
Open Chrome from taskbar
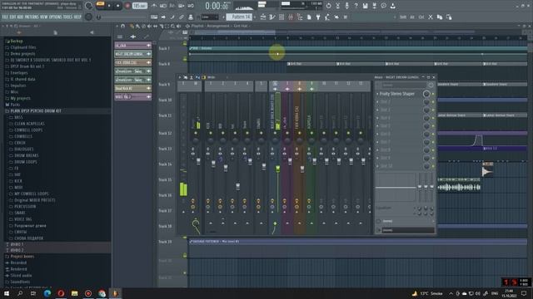tap(102, 293)
